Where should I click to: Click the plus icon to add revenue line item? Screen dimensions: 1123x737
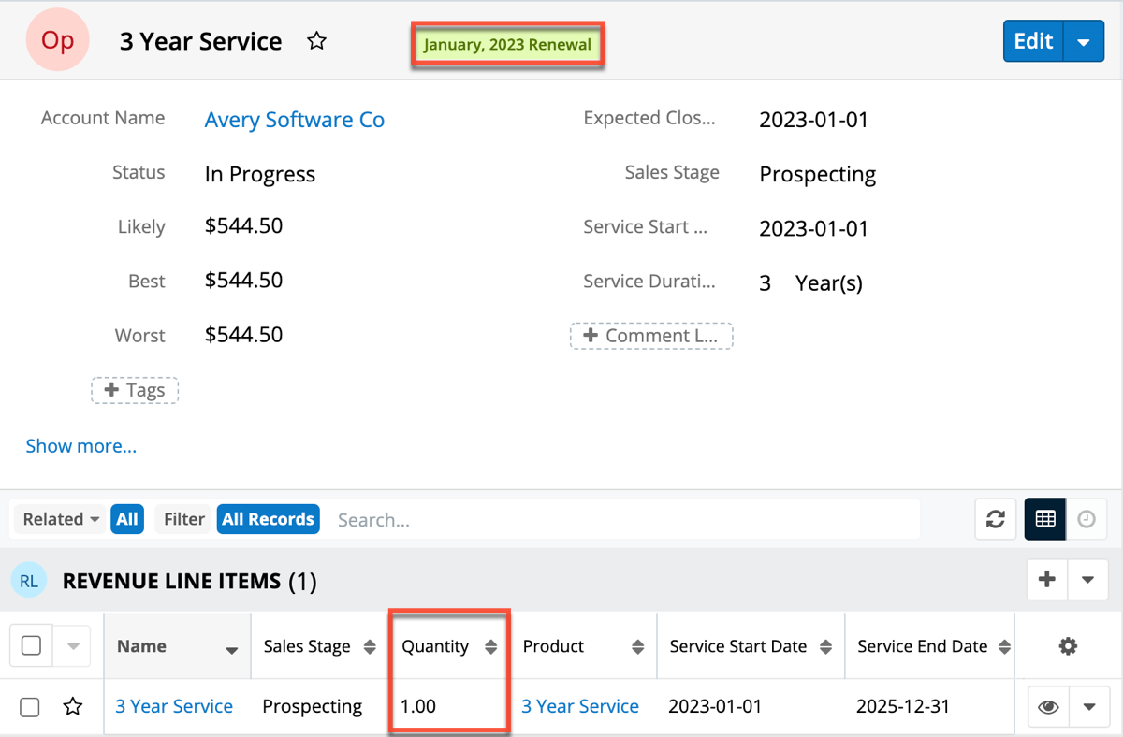[1047, 580]
